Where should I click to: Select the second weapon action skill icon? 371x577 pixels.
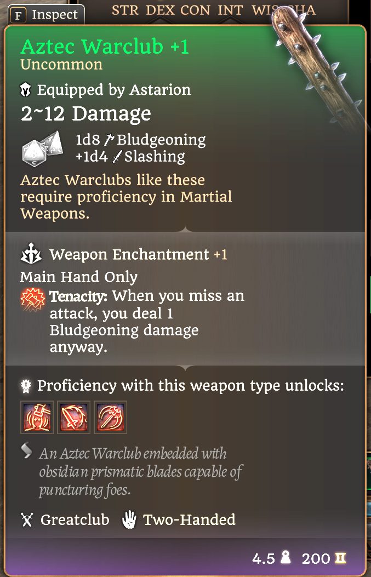(73, 418)
